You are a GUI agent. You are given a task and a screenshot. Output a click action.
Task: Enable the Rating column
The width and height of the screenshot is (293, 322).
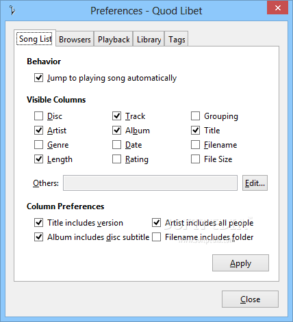click(x=116, y=159)
